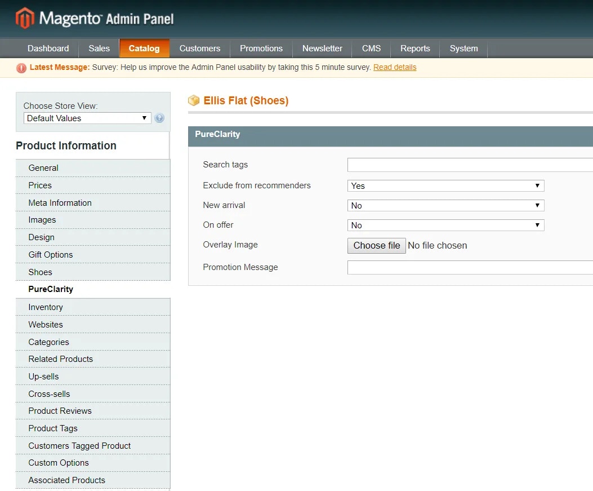Switch to the Product Reviews tab

pyautogui.click(x=93, y=411)
